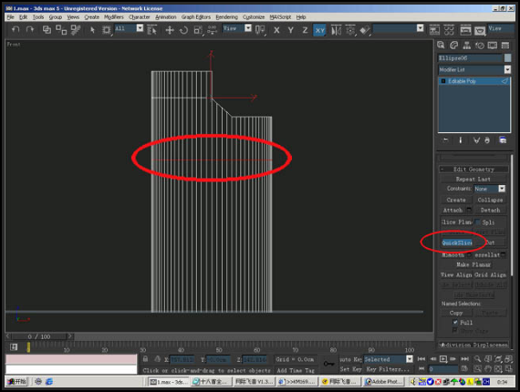This screenshot has width=520, height=392.
Task: Toggle the Full interactivity checkbox
Action: coord(455,322)
